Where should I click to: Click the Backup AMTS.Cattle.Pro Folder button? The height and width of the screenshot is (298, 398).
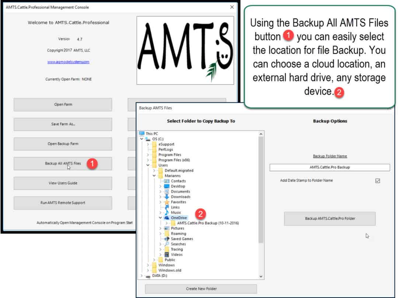(329, 219)
